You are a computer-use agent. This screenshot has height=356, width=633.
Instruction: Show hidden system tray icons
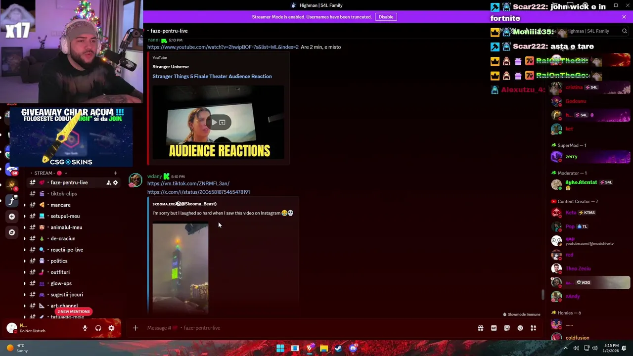pos(566,348)
